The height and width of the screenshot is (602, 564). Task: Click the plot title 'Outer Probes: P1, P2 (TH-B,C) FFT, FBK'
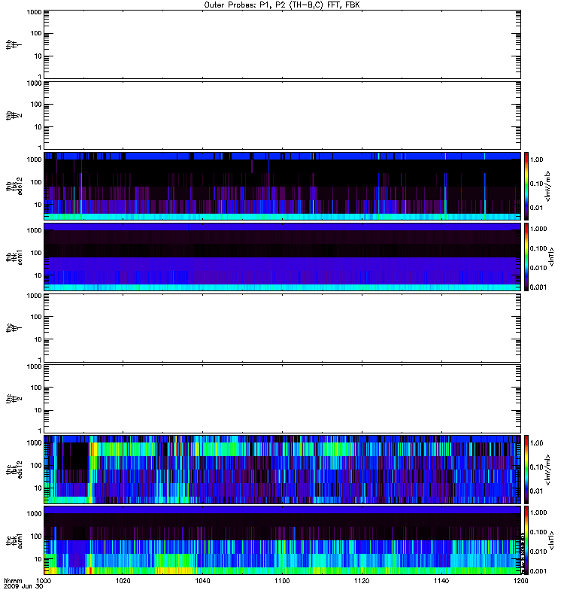[x=282, y=5]
